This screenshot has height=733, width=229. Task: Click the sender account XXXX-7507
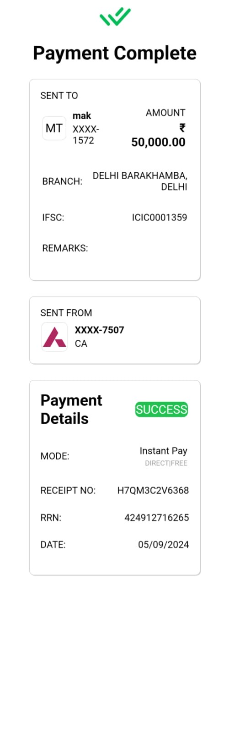click(x=99, y=330)
